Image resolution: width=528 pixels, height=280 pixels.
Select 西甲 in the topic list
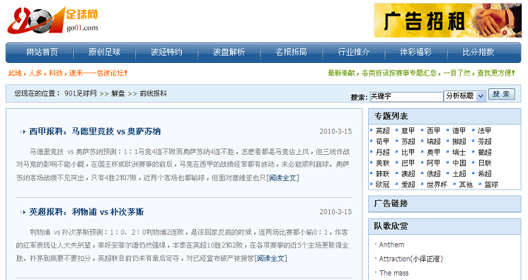[x=433, y=131]
